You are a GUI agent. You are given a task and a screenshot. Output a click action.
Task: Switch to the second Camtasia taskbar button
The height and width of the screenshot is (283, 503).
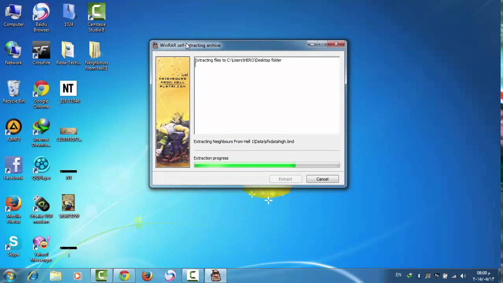[193, 276]
